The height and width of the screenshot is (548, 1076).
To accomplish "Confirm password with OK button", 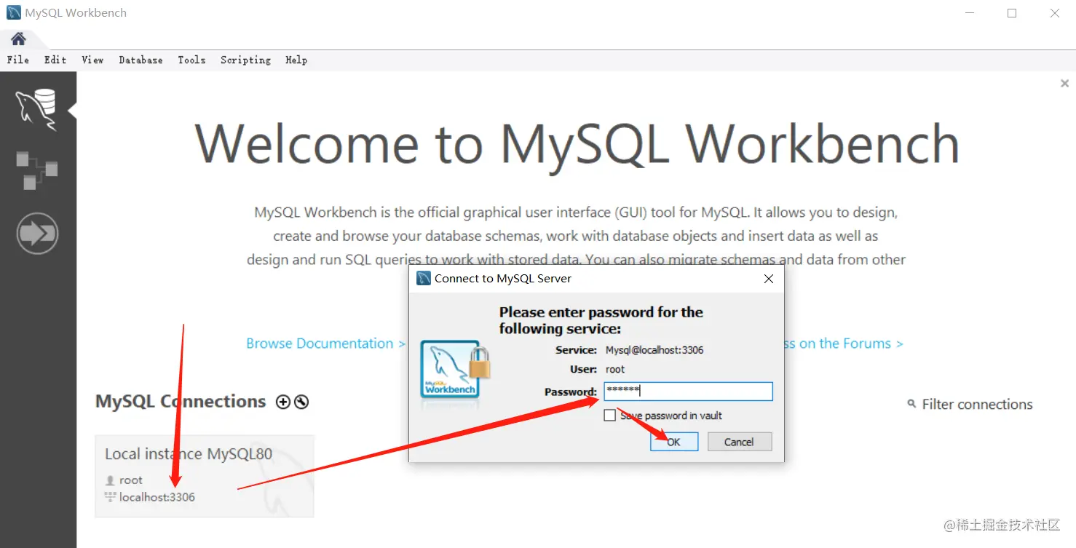I will click(x=674, y=442).
